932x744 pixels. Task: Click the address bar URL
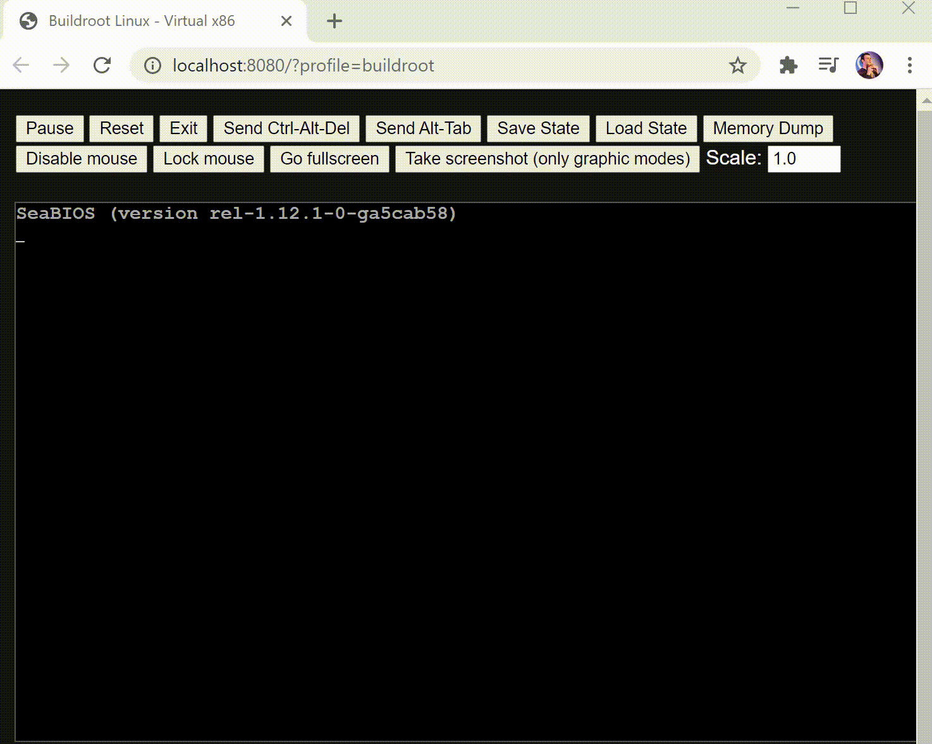304,65
